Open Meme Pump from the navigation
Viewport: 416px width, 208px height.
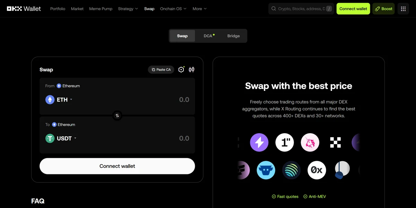tap(101, 9)
